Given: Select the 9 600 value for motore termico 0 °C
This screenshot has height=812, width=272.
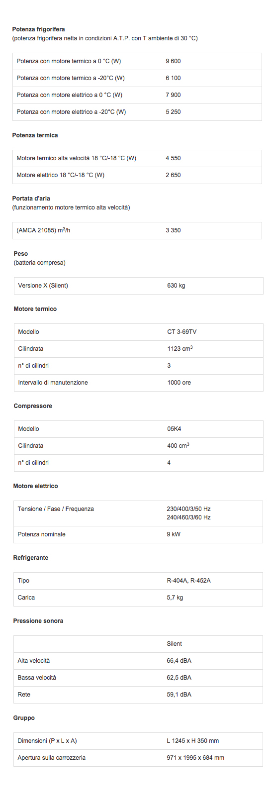Looking at the screenshot, I should [173, 61].
